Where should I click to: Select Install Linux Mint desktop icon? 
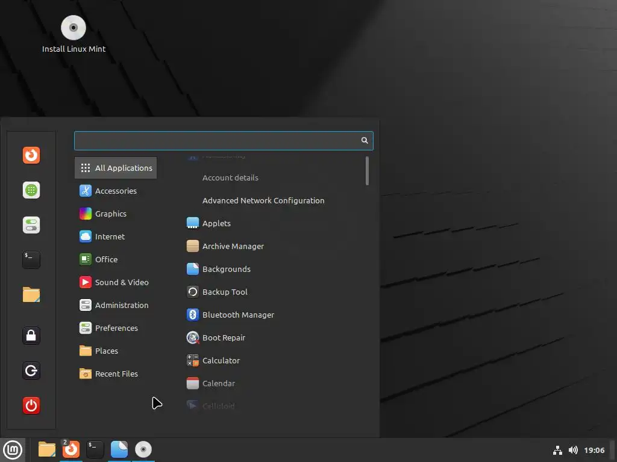tap(74, 34)
